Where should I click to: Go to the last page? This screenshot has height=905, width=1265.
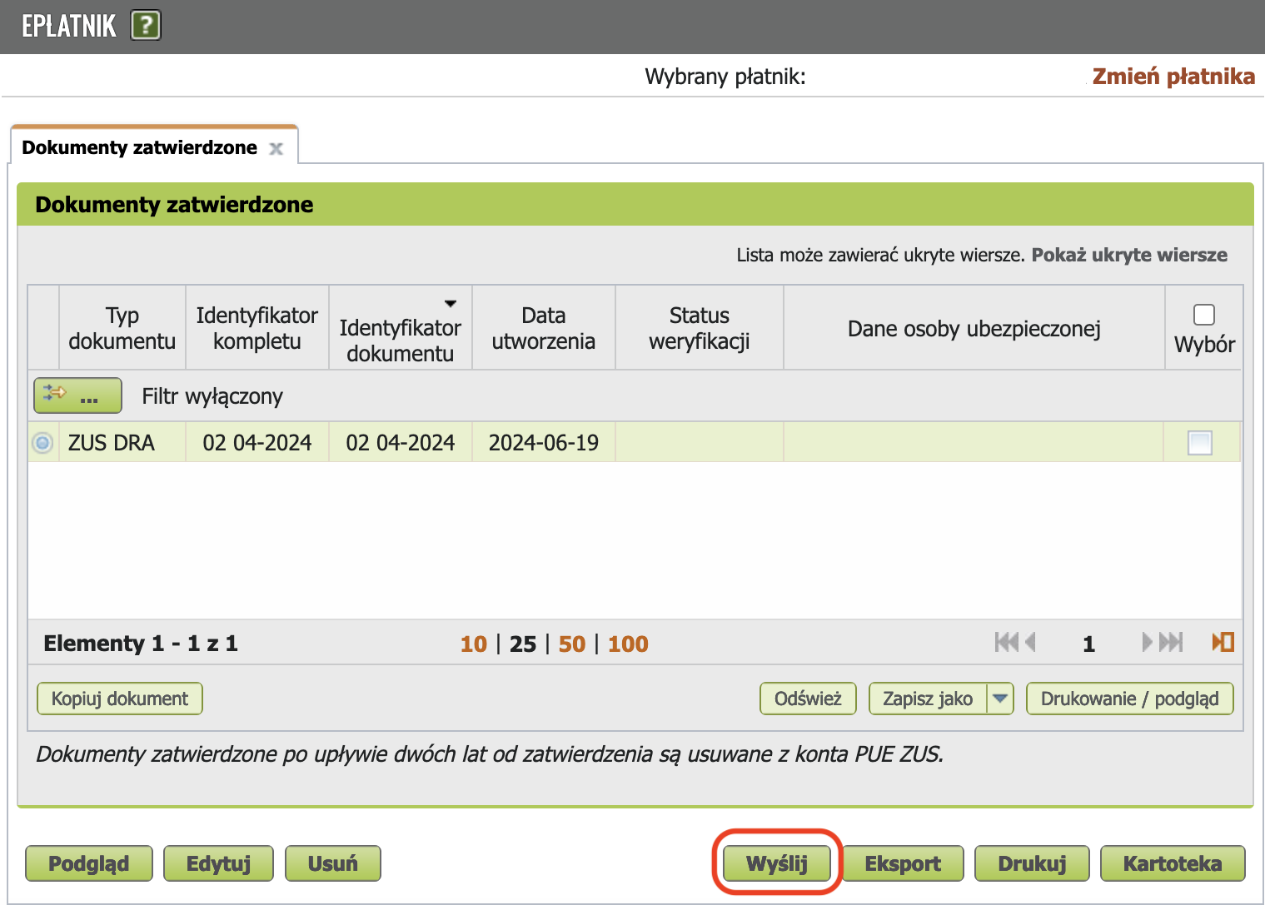pyautogui.click(x=1171, y=642)
